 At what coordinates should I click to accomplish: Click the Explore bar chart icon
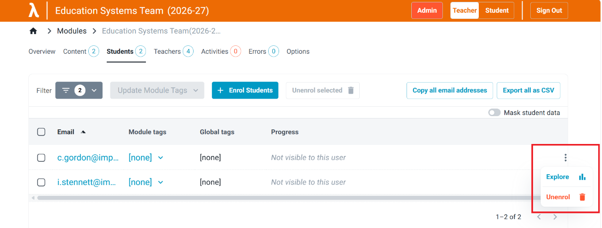point(582,177)
